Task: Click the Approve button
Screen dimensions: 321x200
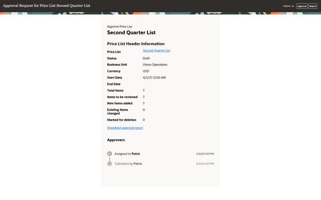Action: point(302,6)
